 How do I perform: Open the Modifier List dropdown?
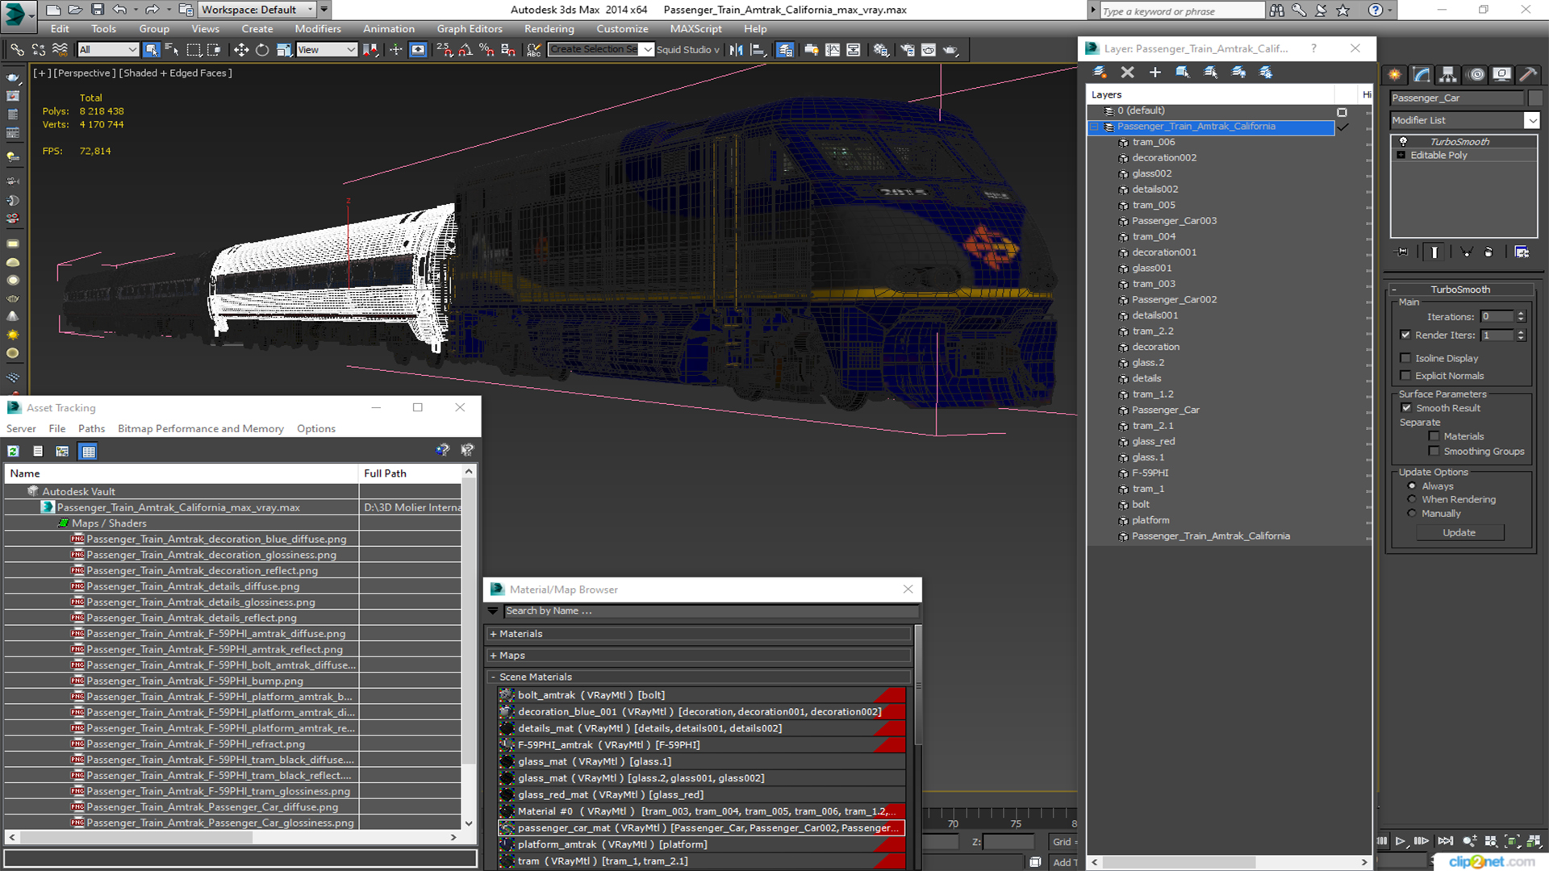coord(1531,120)
